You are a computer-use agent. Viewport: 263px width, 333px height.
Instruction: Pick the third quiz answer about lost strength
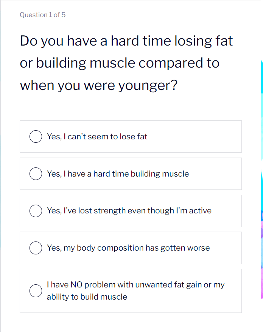(131, 211)
